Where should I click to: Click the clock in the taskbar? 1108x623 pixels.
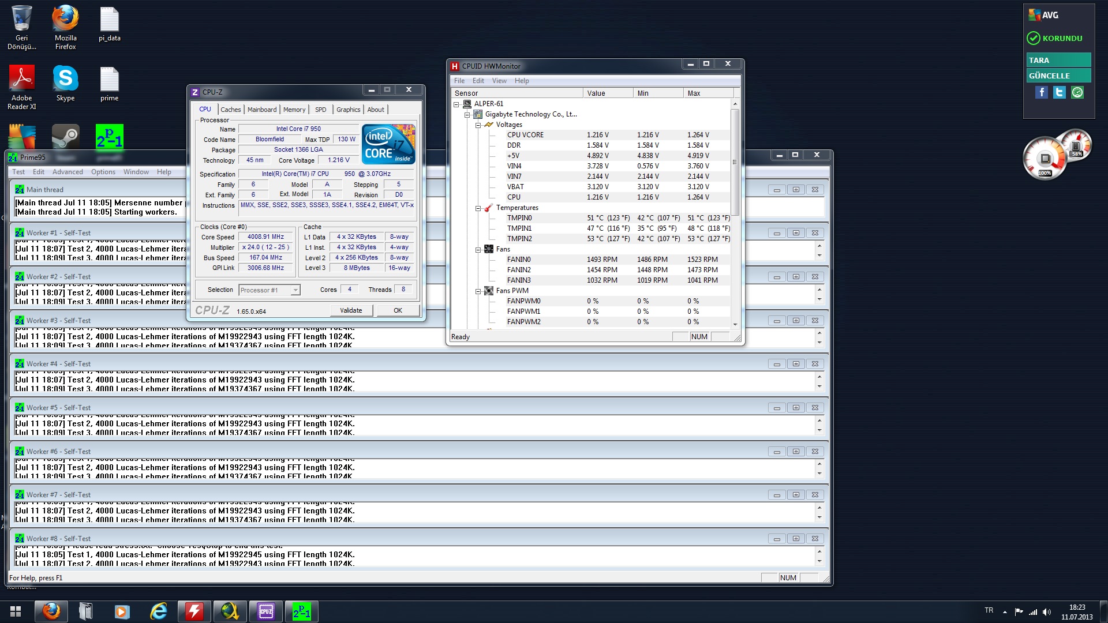coord(1077,612)
